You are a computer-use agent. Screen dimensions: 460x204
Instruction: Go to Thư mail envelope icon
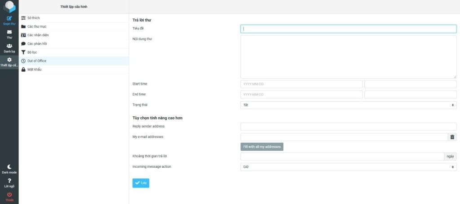pos(9,32)
